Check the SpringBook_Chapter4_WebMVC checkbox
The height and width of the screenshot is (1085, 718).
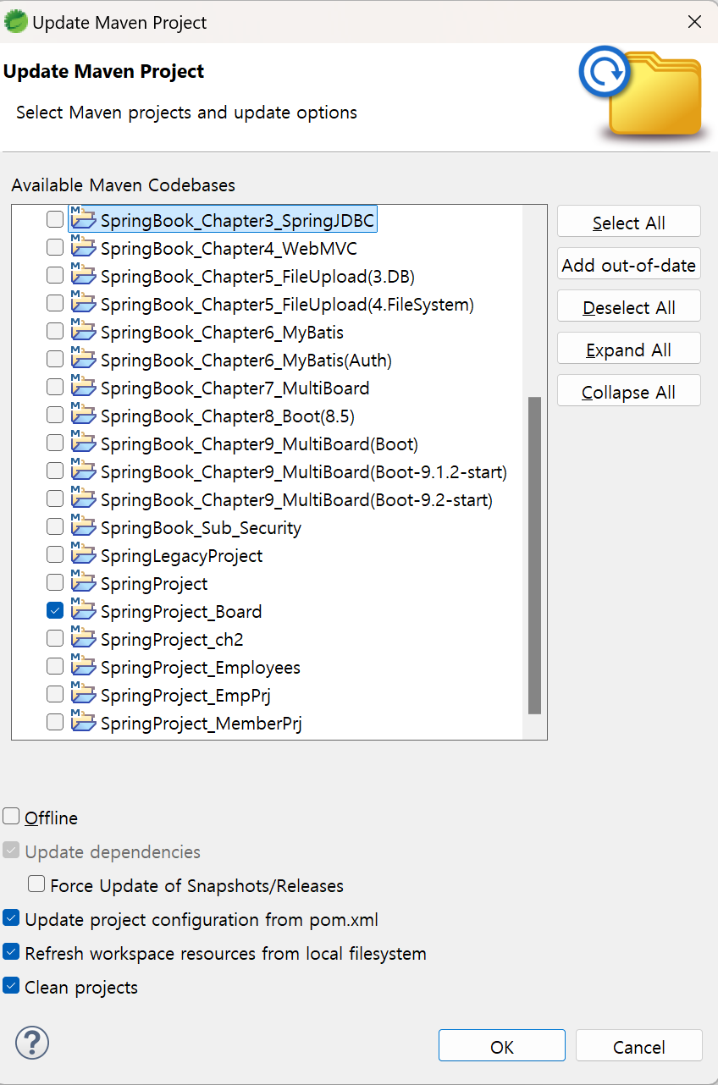pos(55,247)
